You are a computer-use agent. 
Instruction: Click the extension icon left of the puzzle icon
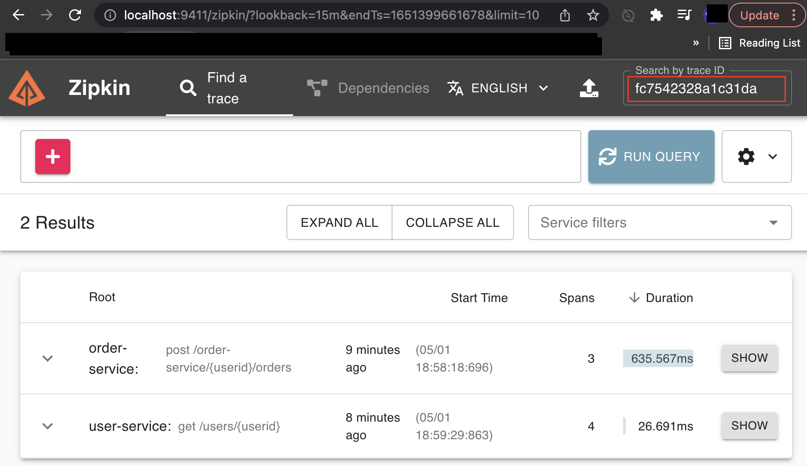628,15
